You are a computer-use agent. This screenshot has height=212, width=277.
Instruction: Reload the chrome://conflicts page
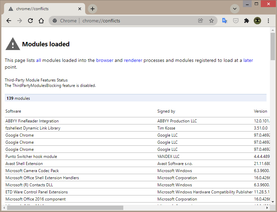[30, 21]
